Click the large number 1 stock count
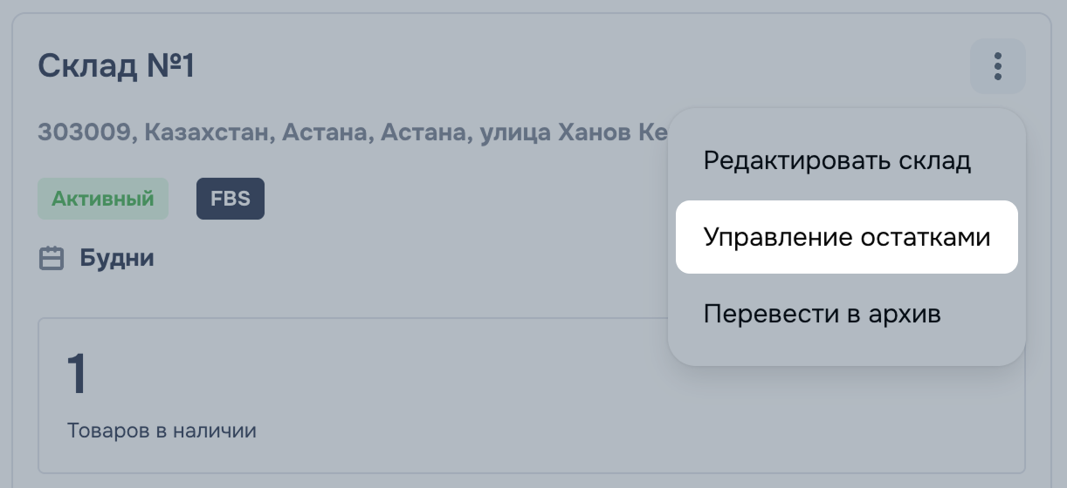1067x488 pixels. tap(78, 375)
